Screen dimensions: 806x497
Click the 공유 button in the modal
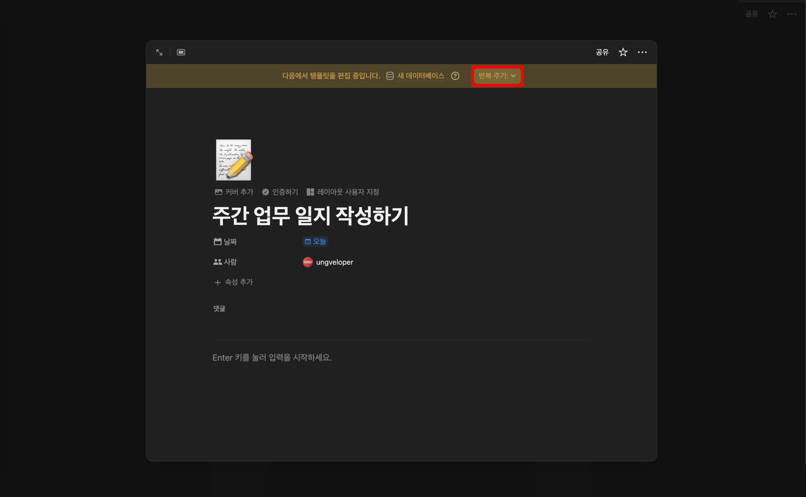coord(602,52)
